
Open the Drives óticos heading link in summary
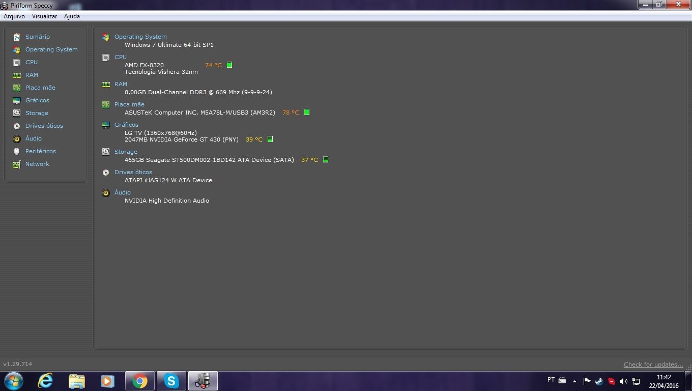[x=133, y=172]
